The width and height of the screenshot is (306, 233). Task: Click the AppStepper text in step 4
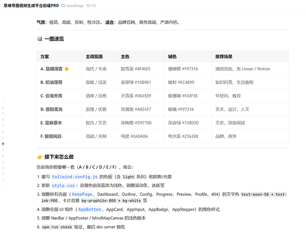pos(184,209)
